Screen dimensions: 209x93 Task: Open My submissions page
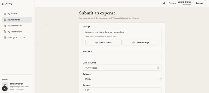coord(17,32)
